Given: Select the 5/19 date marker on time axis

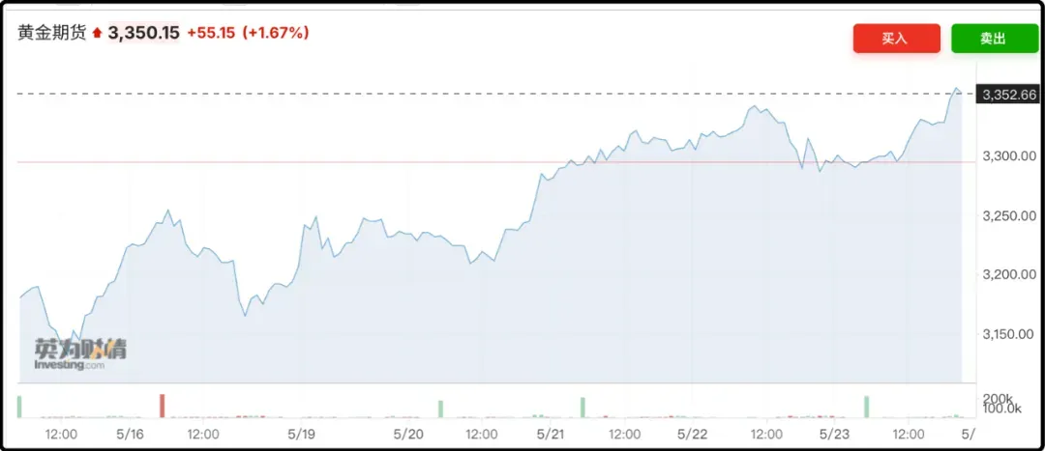Looking at the screenshot, I should (303, 435).
